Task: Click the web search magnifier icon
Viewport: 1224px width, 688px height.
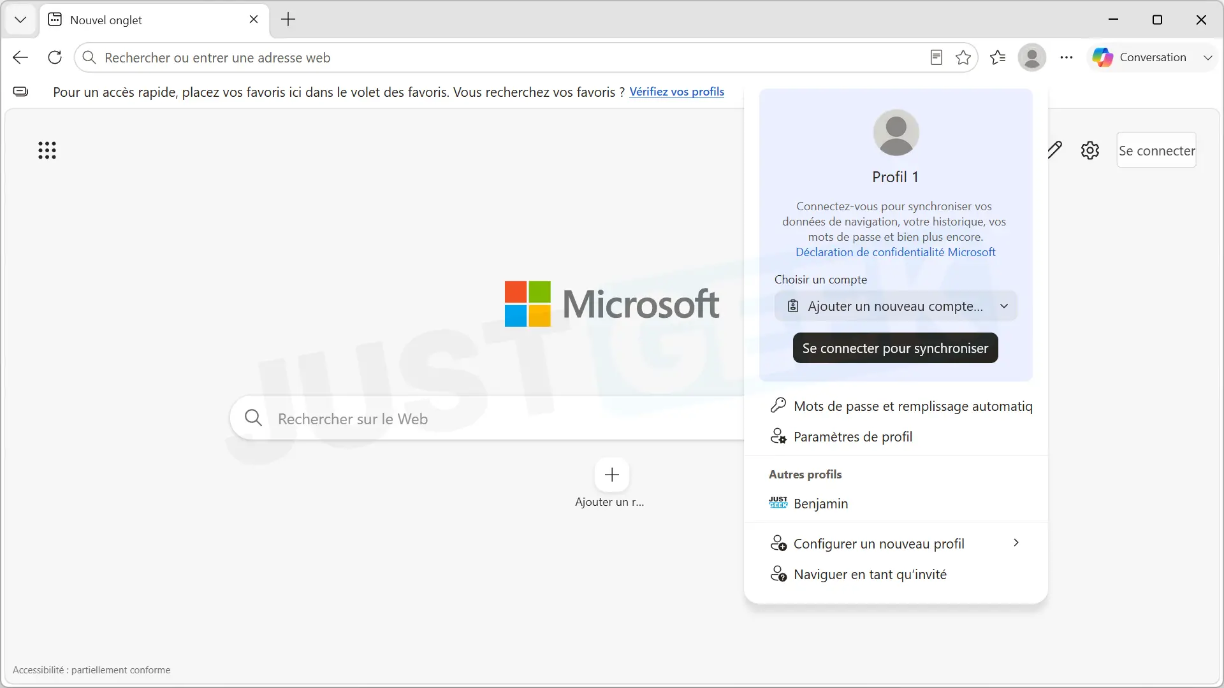Action: [x=254, y=418]
